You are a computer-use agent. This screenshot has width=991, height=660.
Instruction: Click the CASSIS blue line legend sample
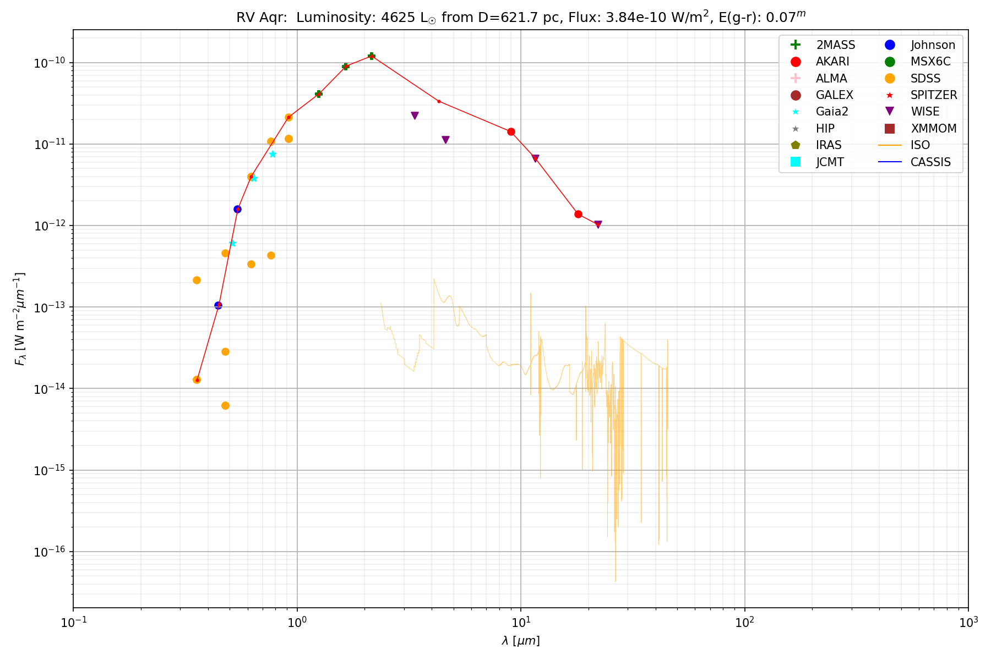889,162
